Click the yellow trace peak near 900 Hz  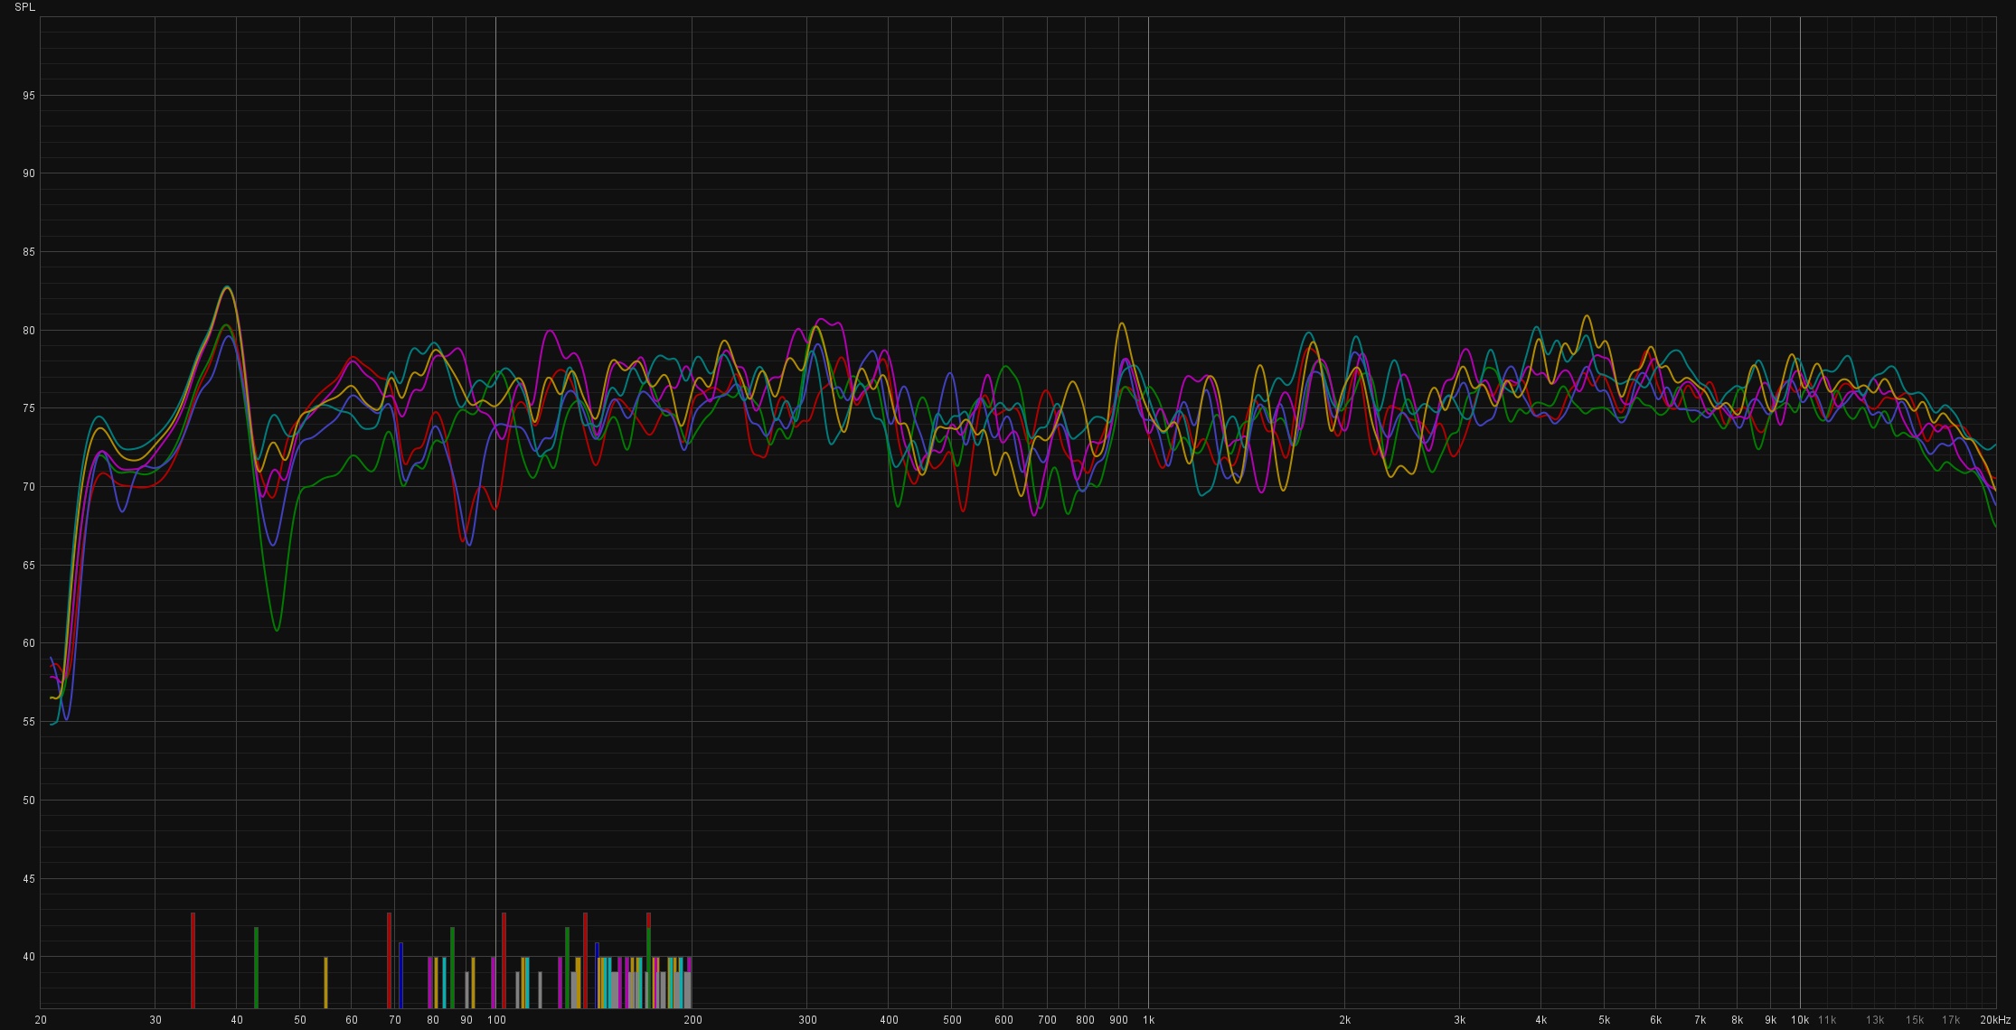1121,323
